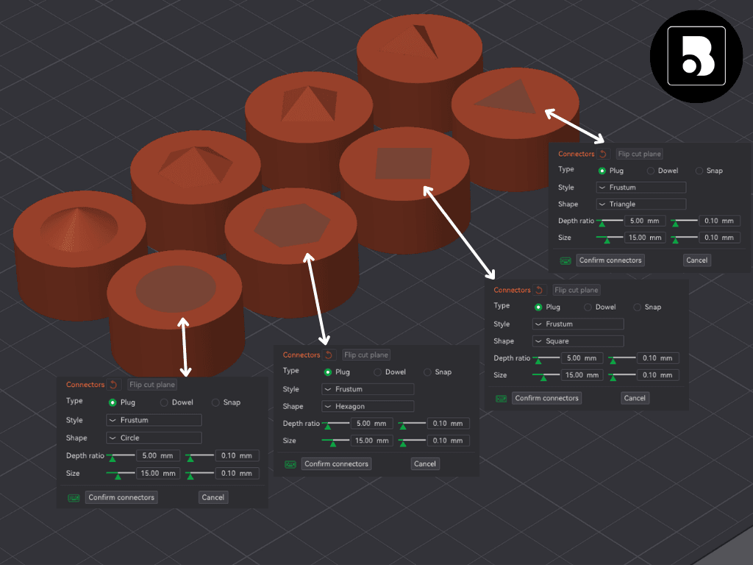Select Dowel type in the Square panel

coord(588,307)
